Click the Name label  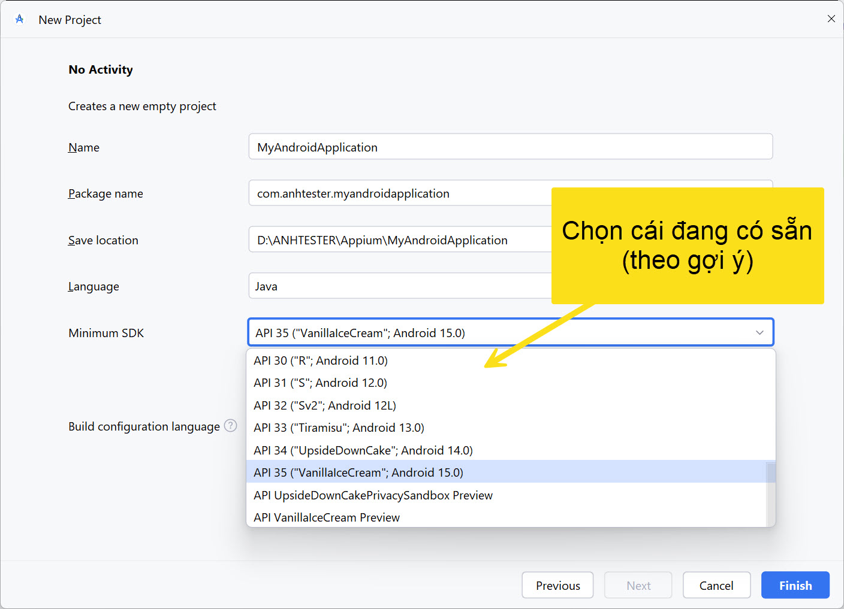coord(84,147)
